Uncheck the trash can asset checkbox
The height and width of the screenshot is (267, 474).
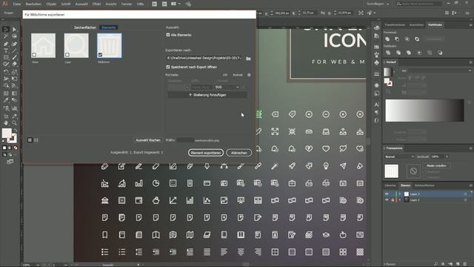pos(100,55)
